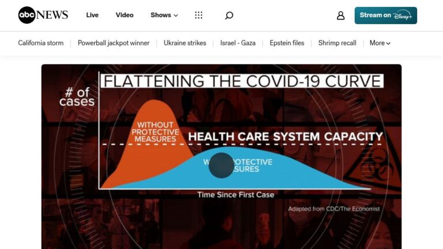Click the Without Protective Measures label
This screenshot has height=249, width=443.
pos(155,132)
